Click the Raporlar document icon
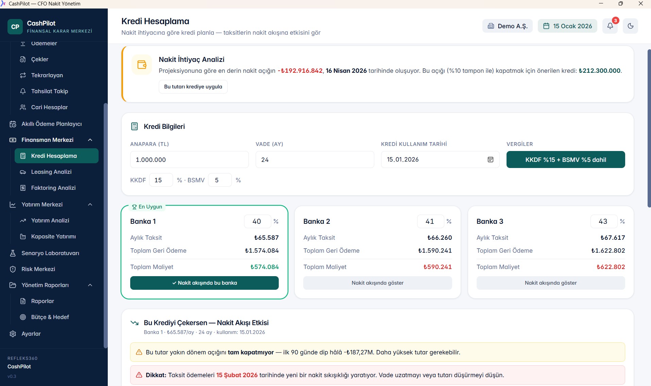651x386 pixels. (x=23, y=301)
